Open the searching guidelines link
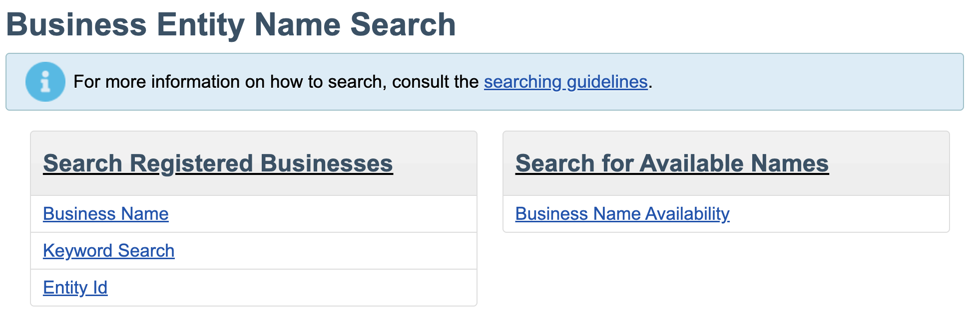The height and width of the screenshot is (319, 976). [565, 82]
